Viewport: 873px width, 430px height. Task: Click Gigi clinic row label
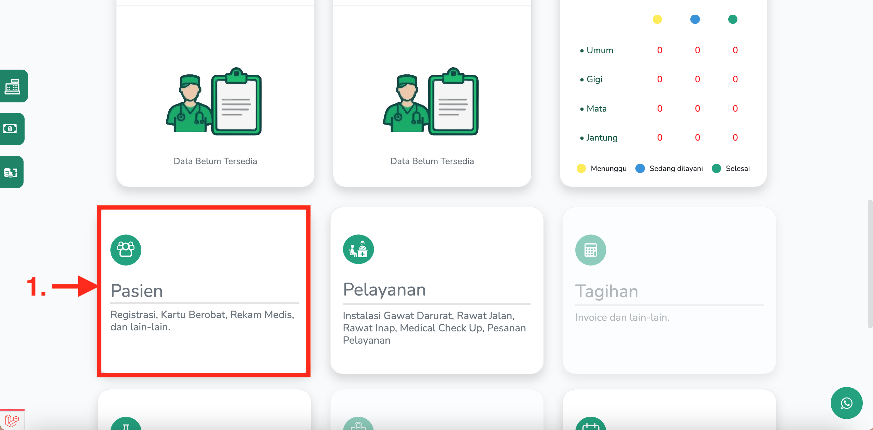(594, 79)
